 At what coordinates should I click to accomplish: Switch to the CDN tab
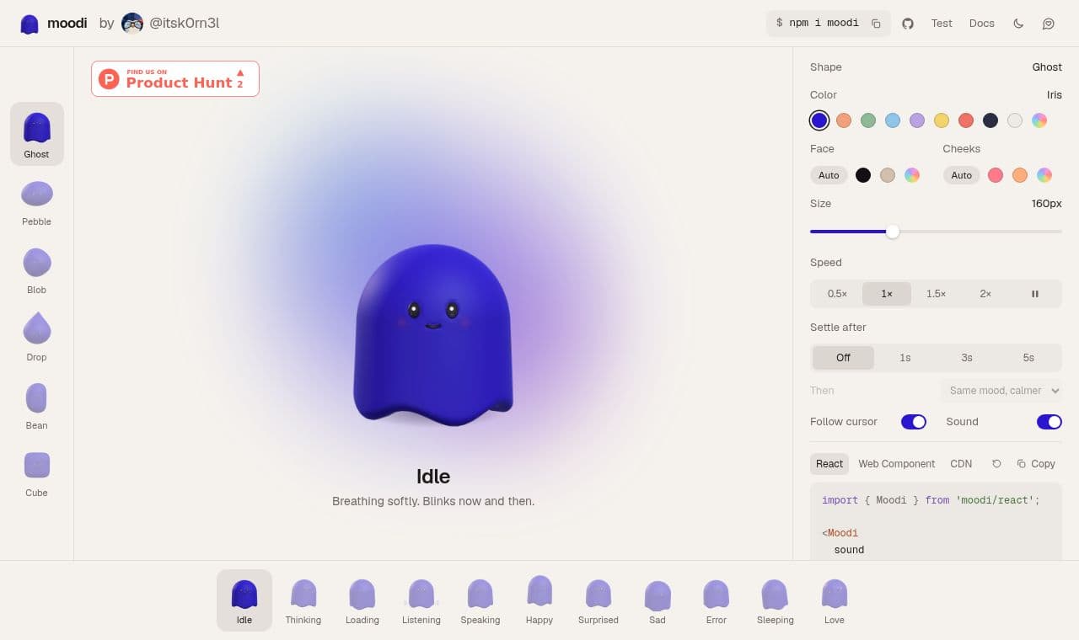[961, 464]
